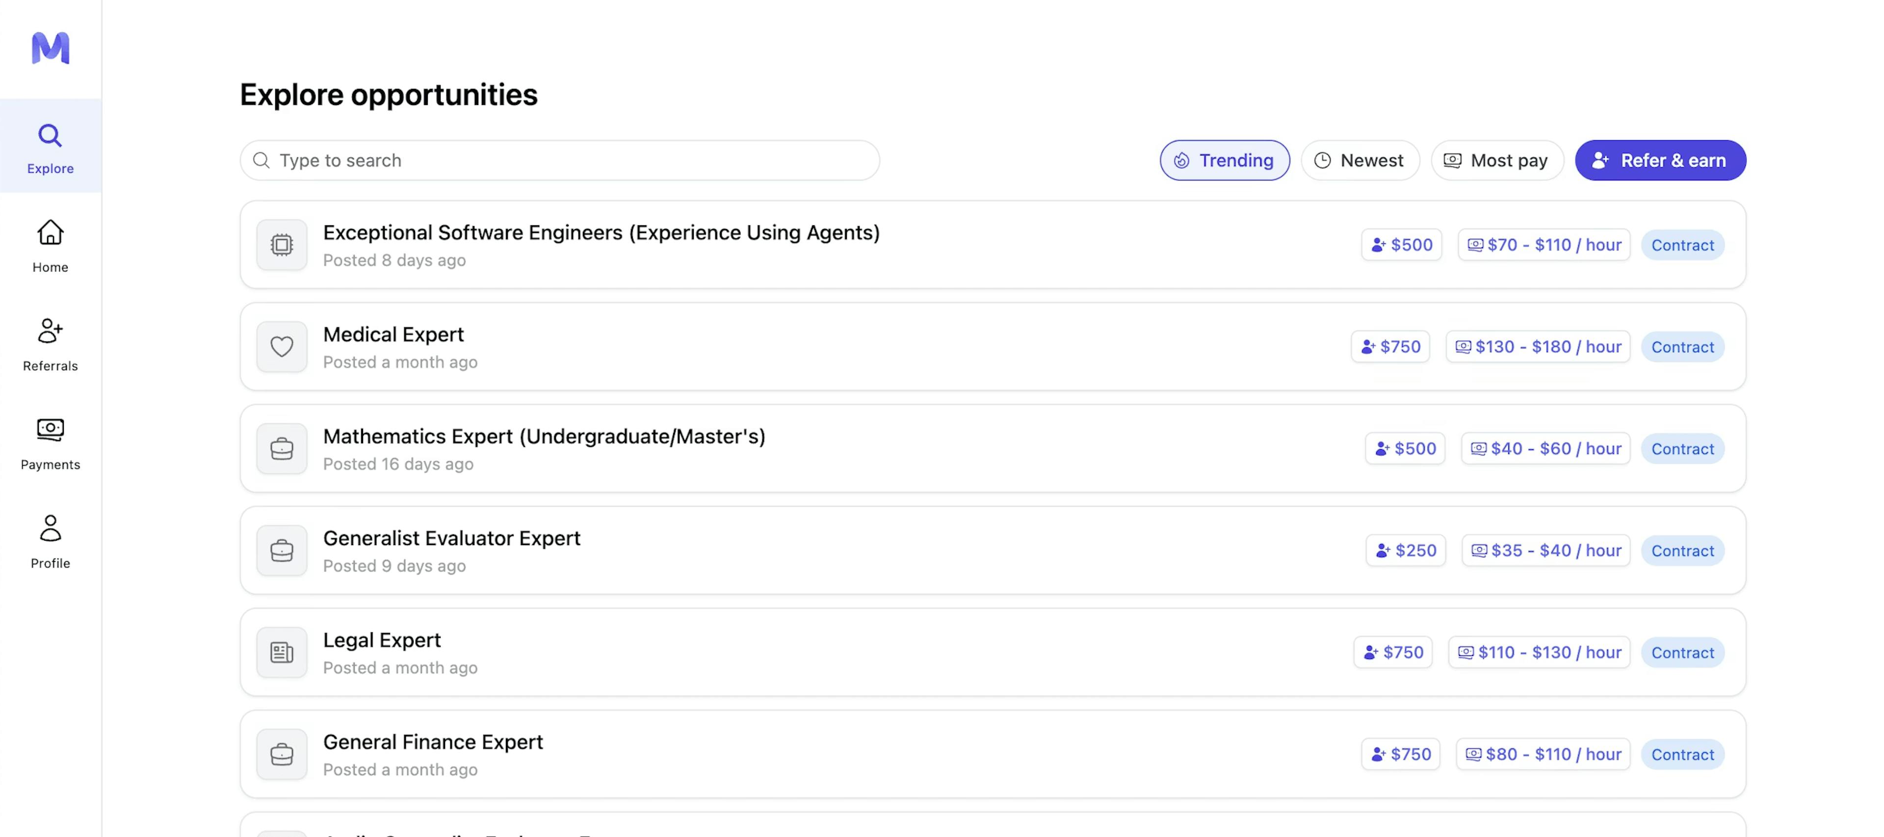This screenshot has width=1884, height=837.
Task: Switch sorting to Newest
Action: 1360,160
